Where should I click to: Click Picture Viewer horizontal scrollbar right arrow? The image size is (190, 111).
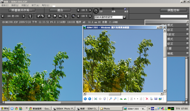pos(161,94)
